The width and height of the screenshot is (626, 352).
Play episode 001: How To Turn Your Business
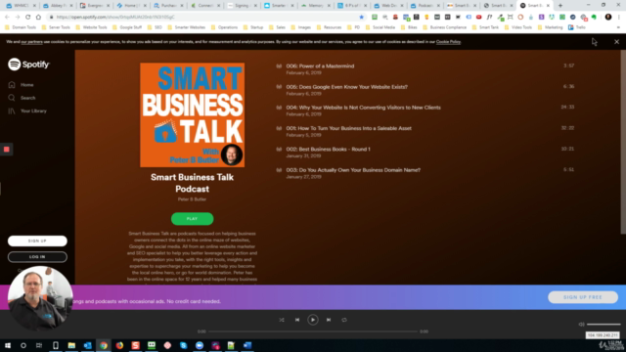348,128
